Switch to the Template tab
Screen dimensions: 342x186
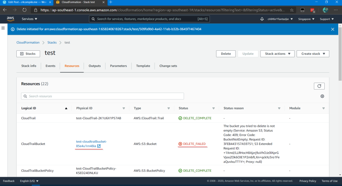(x=143, y=66)
